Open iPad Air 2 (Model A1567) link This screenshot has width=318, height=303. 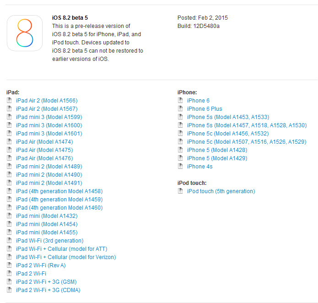point(47,109)
